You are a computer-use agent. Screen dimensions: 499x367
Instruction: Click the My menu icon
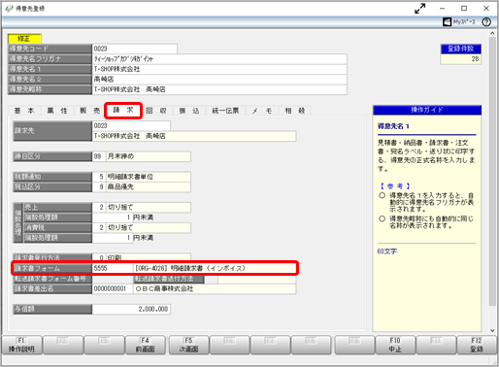click(459, 22)
